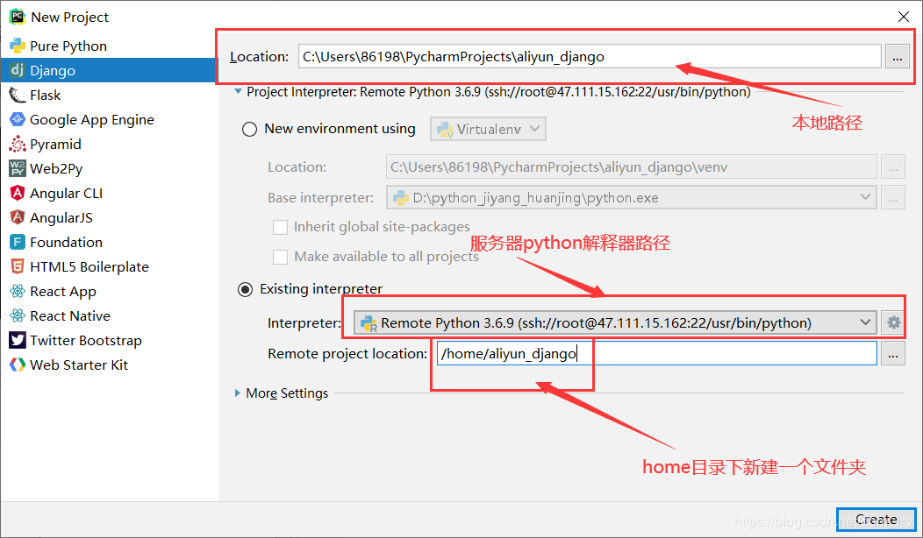The width and height of the screenshot is (923, 538).
Task: Select Flask project type
Action: tap(46, 96)
